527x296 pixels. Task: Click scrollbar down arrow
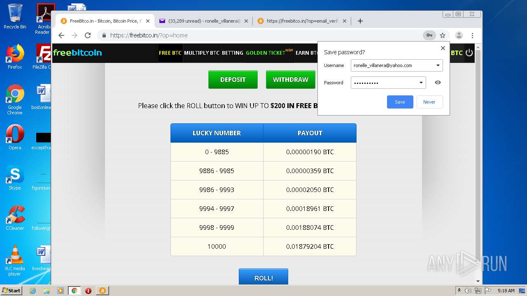coord(478,281)
